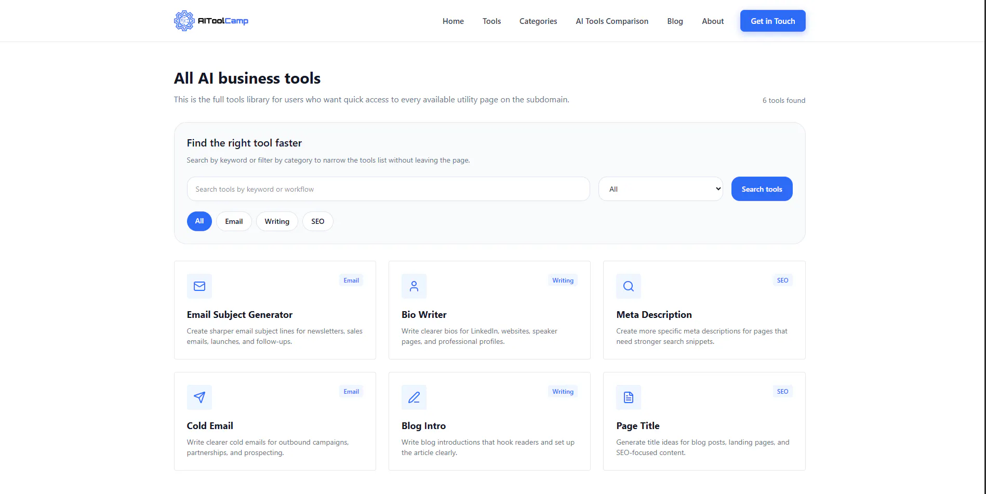Expand the All category dropdown
Viewport: 986px width, 494px height.
click(x=661, y=189)
